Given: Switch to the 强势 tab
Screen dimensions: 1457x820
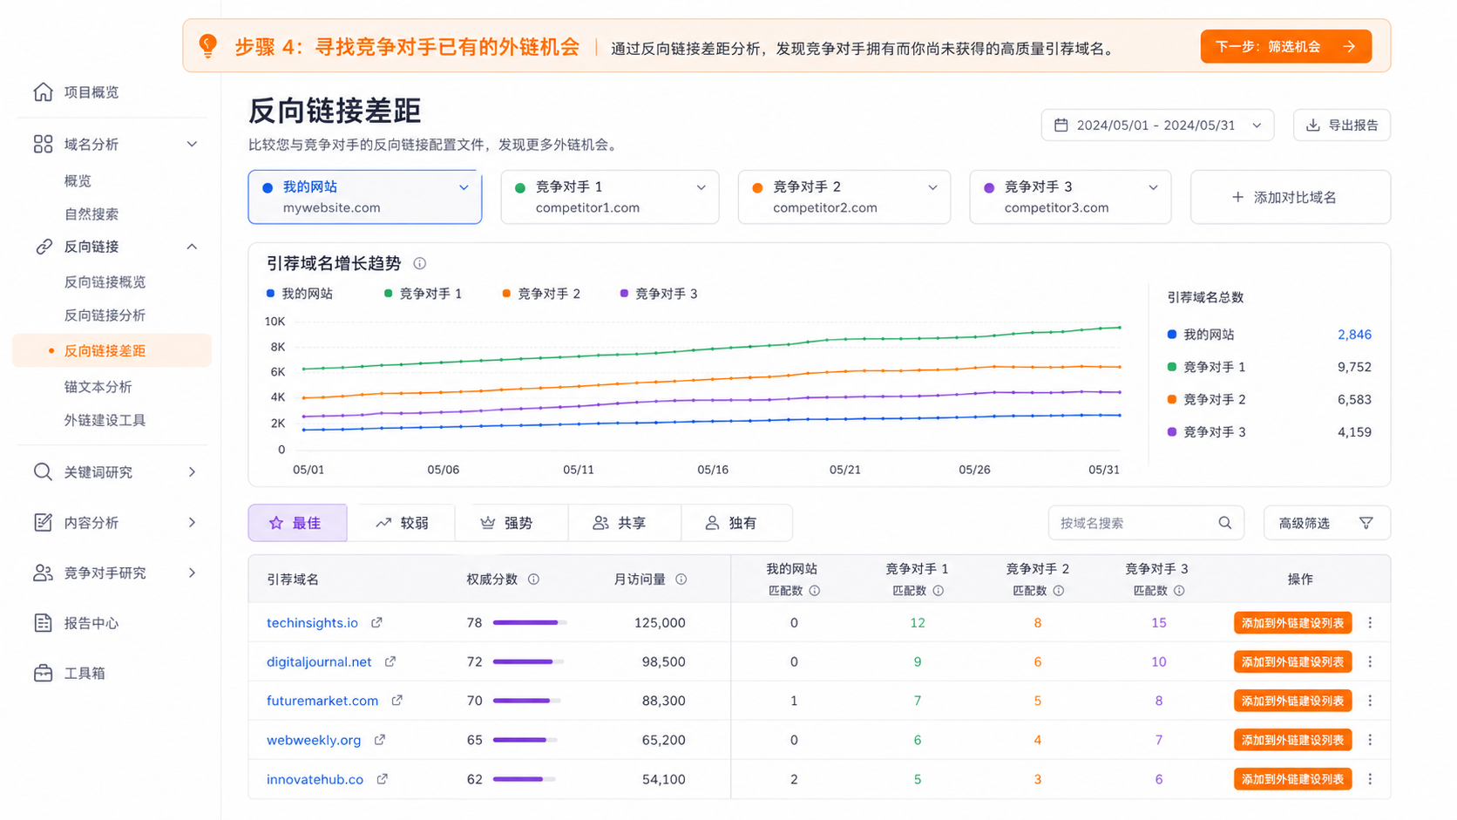Looking at the screenshot, I should (512, 523).
